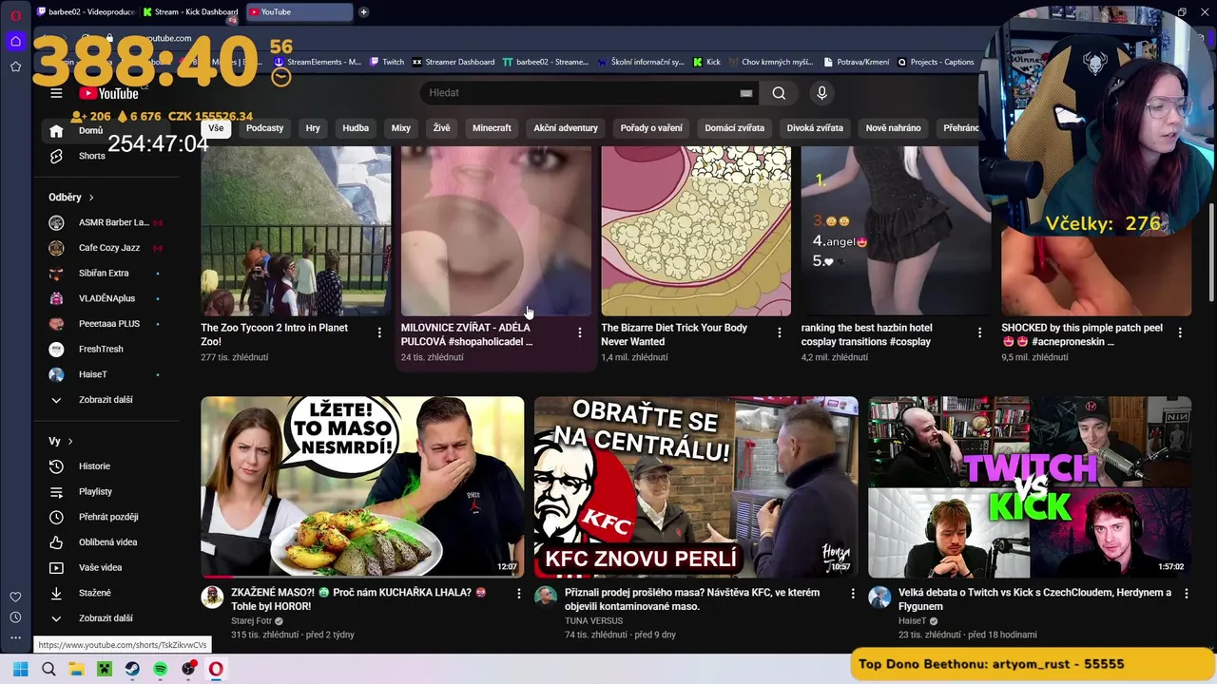
Task: Open File Explorer from the taskbar
Action: point(76,669)
